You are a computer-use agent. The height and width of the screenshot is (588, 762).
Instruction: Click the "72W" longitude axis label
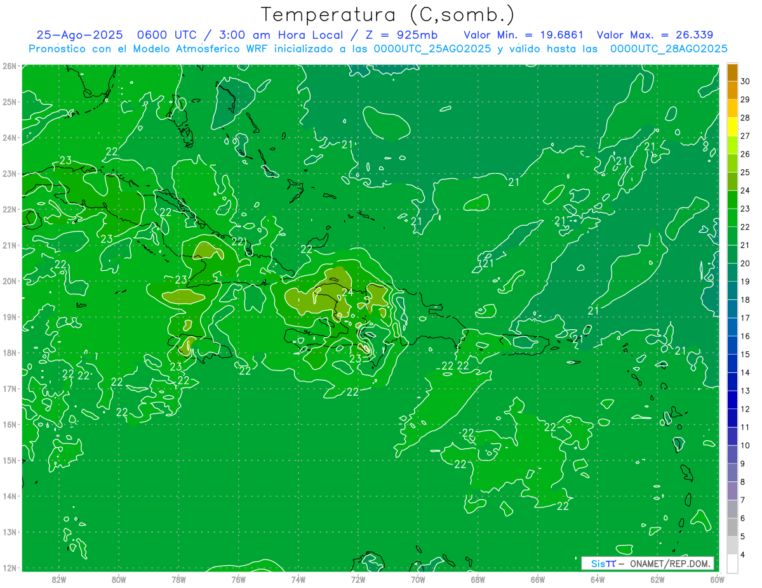(358, 579)
